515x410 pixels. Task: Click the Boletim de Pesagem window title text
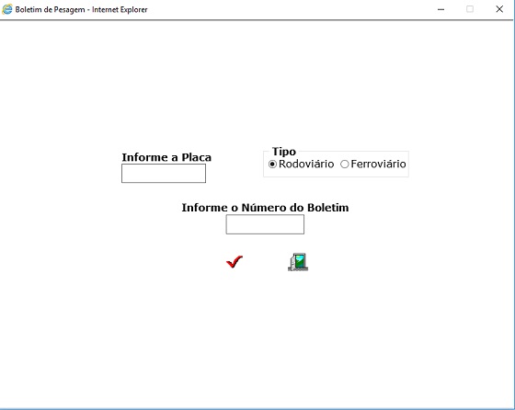click(x=81, y=9)
